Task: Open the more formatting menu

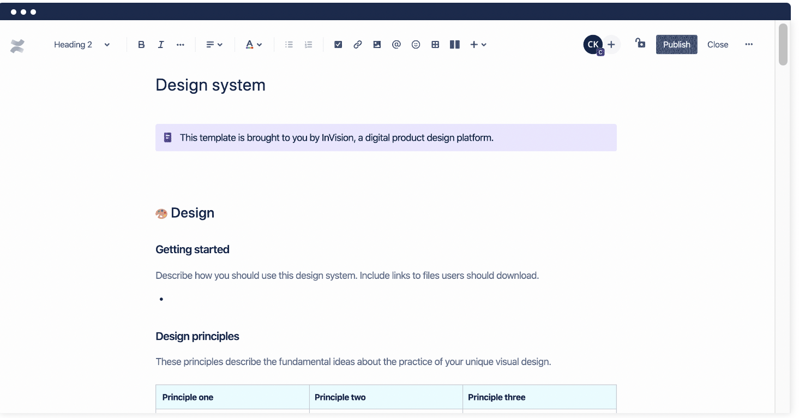Action: point(181,44)
